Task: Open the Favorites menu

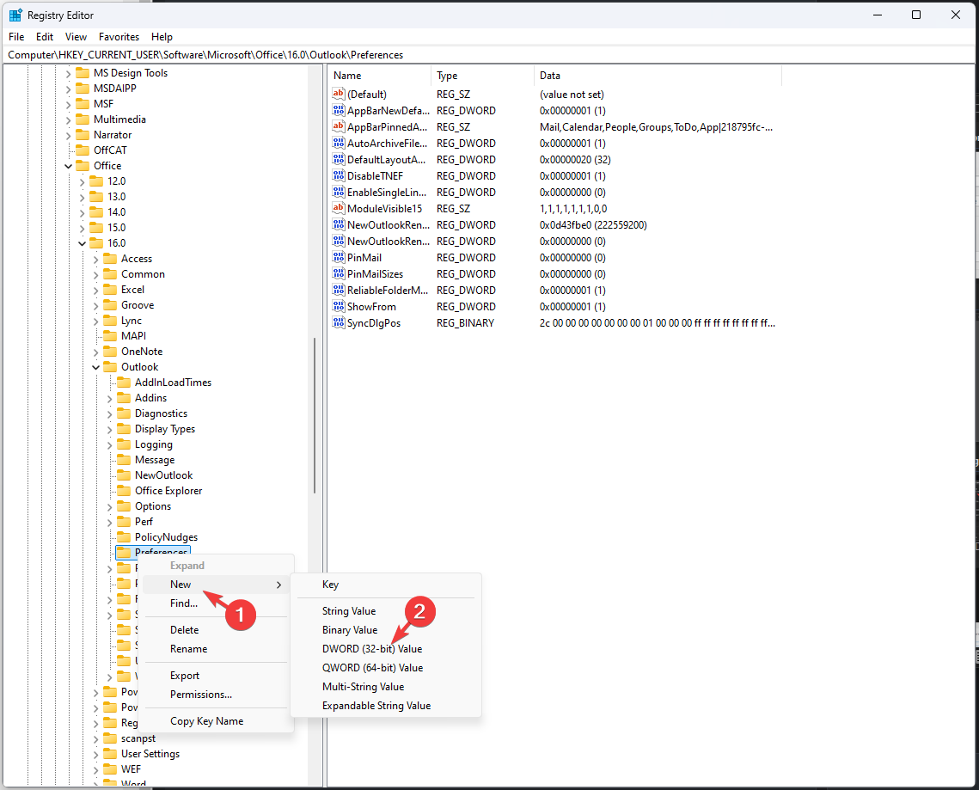Action: (x=119, y=37)
